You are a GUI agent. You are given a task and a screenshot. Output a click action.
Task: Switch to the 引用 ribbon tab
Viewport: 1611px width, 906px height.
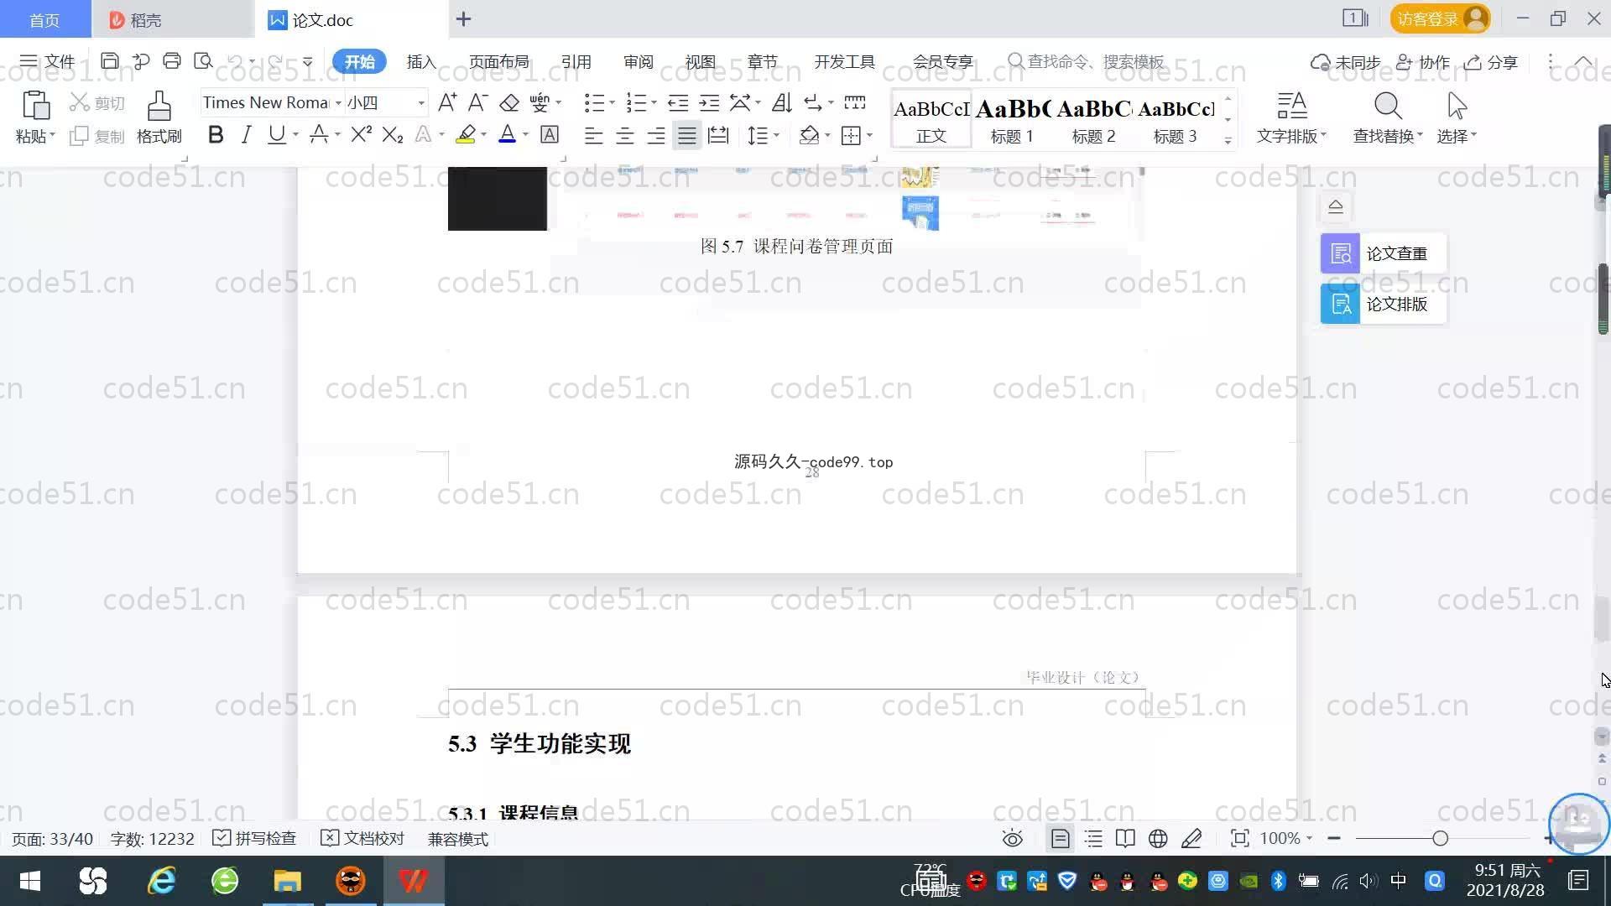tap(576, 61)
